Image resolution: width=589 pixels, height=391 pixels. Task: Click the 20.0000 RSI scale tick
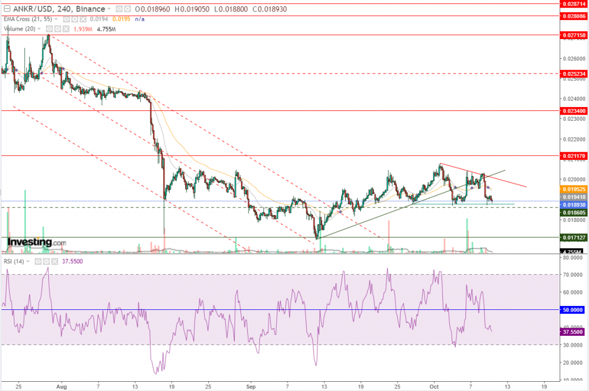(572, 363)
